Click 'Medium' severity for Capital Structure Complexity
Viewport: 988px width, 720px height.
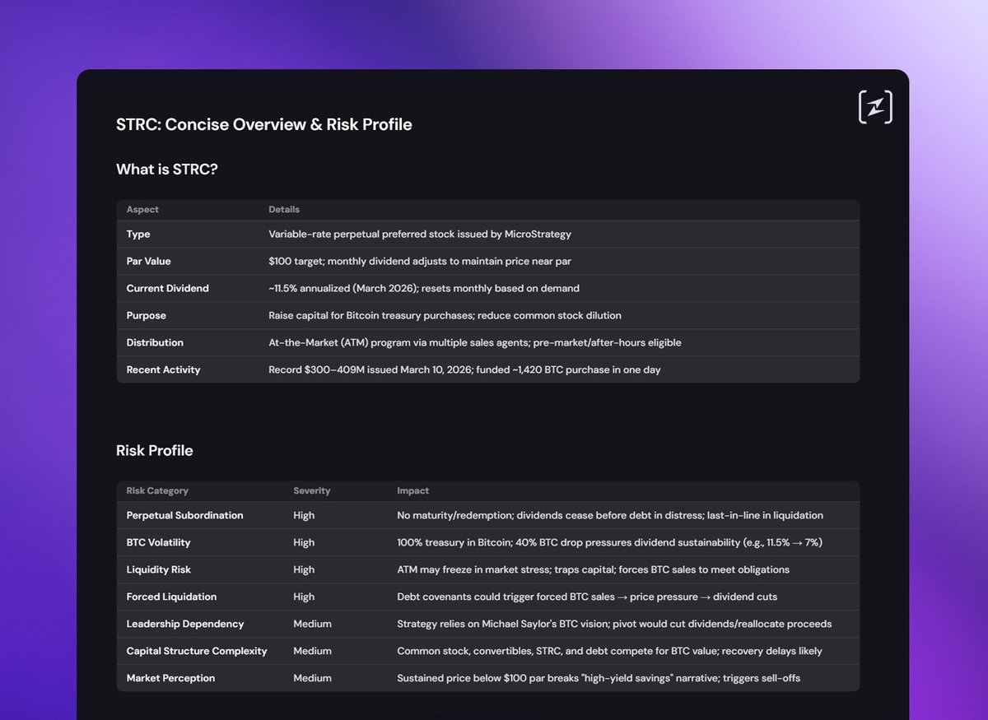(312, 652)
